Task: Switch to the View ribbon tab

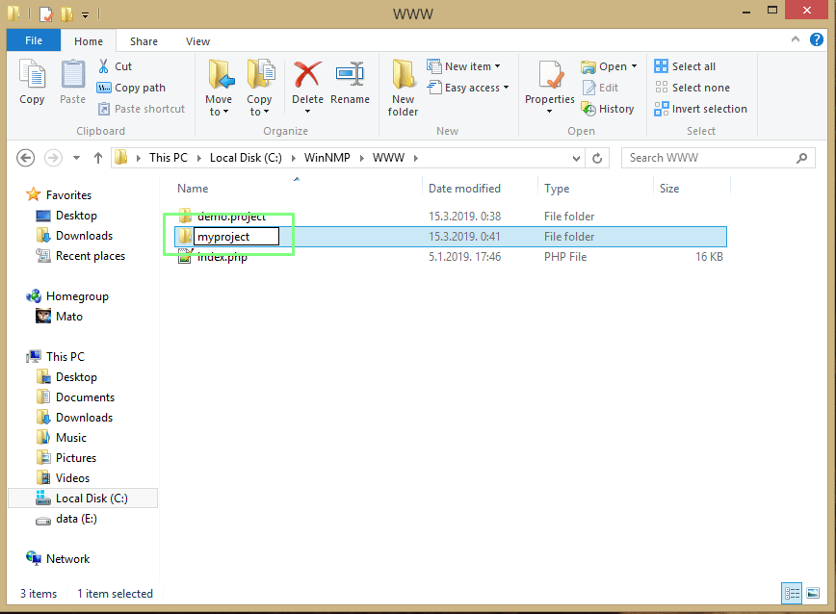Action: tap(197, 41)
